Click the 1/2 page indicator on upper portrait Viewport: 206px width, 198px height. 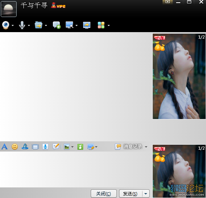201,37
